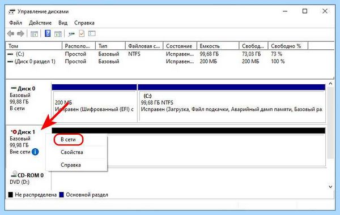
Task: Toggle the console tree toolbar icon
Action: (34, 34)
